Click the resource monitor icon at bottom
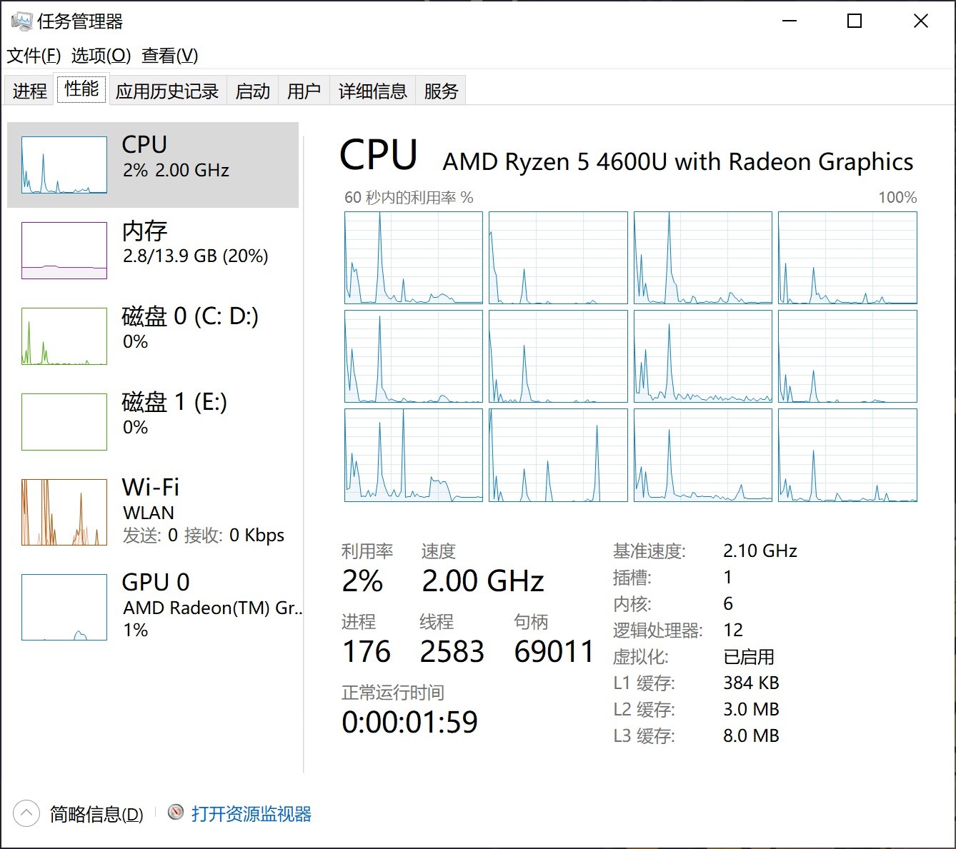Image resolution: width=956 pixels, height=849 pixels. [175, 813]
